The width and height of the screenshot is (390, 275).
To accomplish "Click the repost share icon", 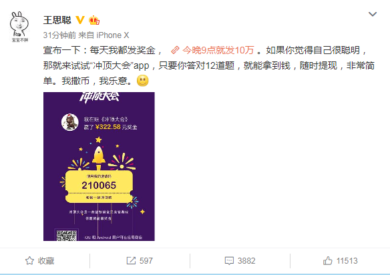I will click(131, 260).
